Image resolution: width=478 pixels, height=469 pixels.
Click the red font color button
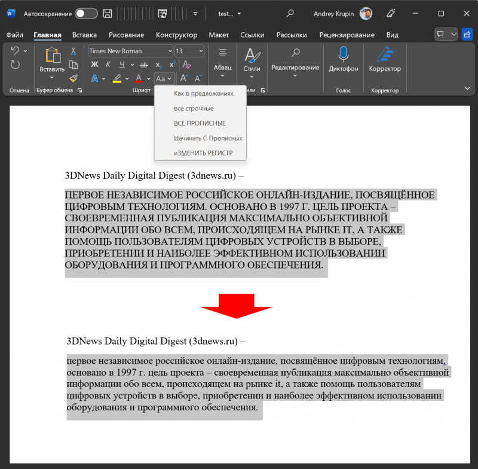(x=139, y=78)
